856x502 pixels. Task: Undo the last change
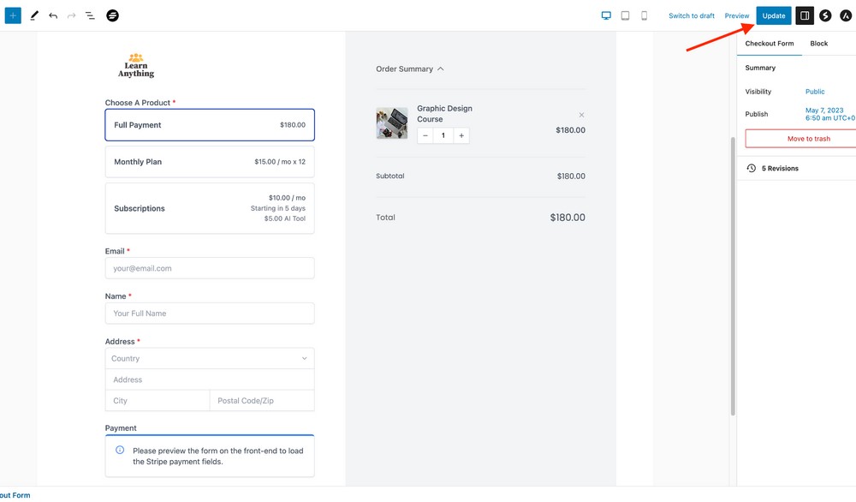53,15
